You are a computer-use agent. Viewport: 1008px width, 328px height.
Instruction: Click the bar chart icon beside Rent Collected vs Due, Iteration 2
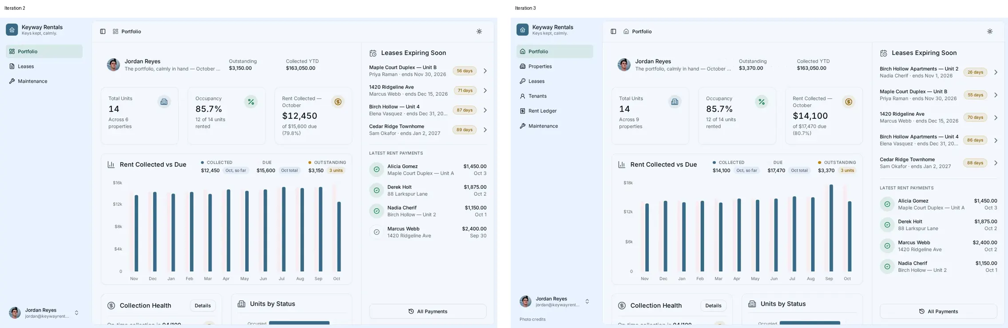coord(111,164)
